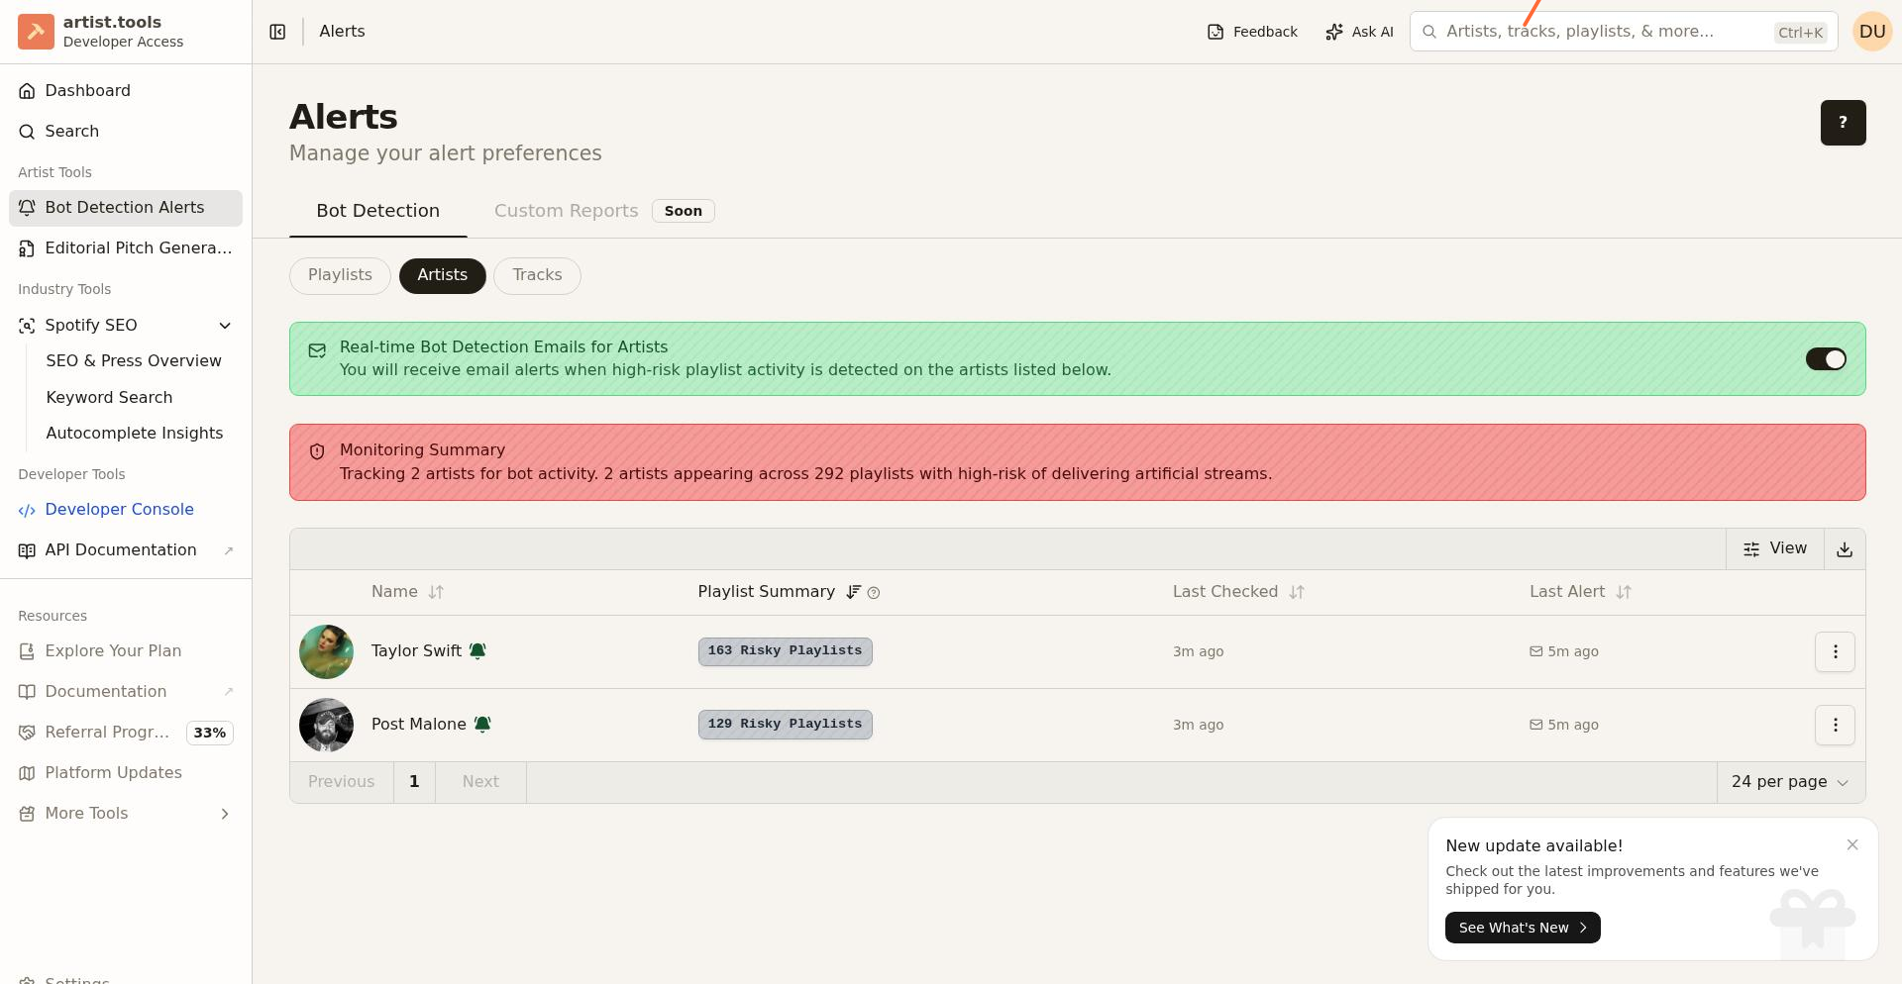
Task: Click See What's New button
Action: 1523,928
